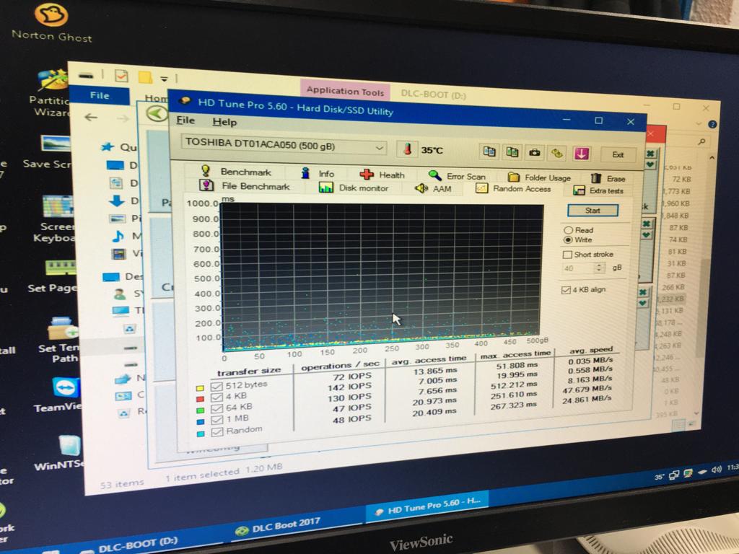739x554 pixels.
Task: Switch to the Info tab
Action: coord(318,173)
